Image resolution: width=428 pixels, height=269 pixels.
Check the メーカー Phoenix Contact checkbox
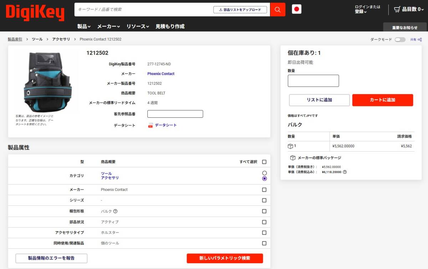pos(264,190)
